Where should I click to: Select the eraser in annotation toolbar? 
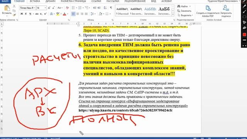pyautogui.click(x=244, y=28)
